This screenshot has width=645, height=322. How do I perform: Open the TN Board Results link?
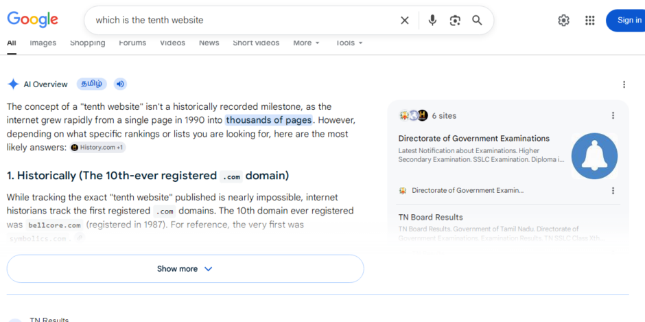pos(431,218)
